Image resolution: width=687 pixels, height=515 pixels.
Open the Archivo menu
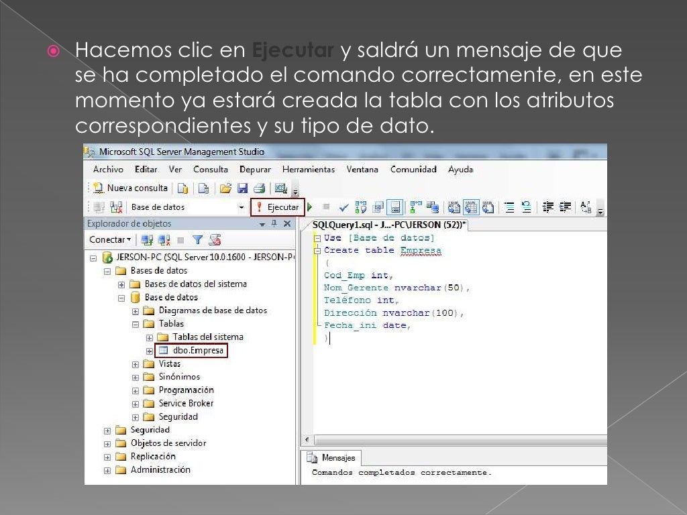pos(108,170)
